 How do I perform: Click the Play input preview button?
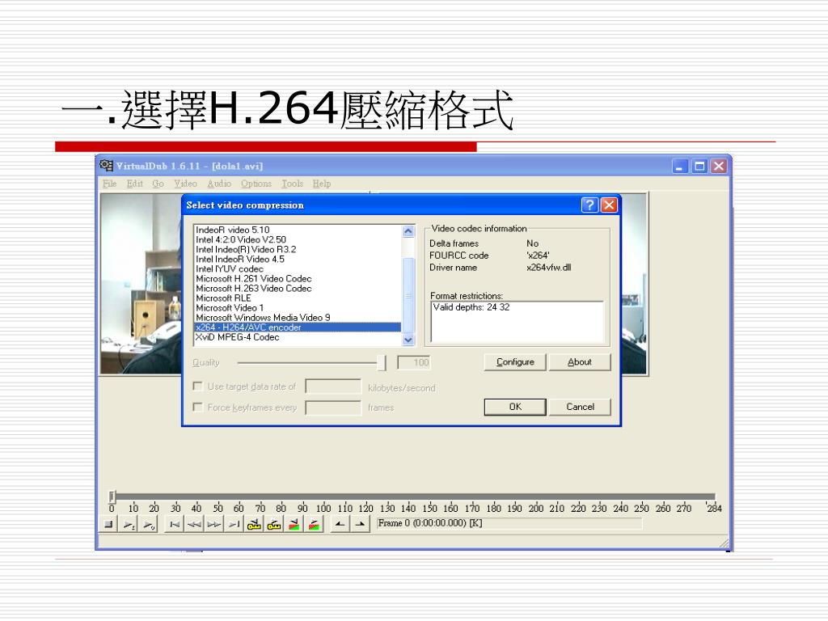click(129, 524)
